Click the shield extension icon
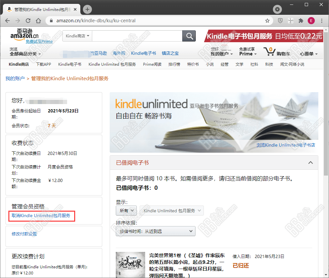Image resolution: width=329 pixels, height=278 pixels. [x=280, y=21]
